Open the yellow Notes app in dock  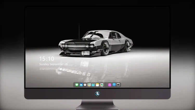point(97,85)
